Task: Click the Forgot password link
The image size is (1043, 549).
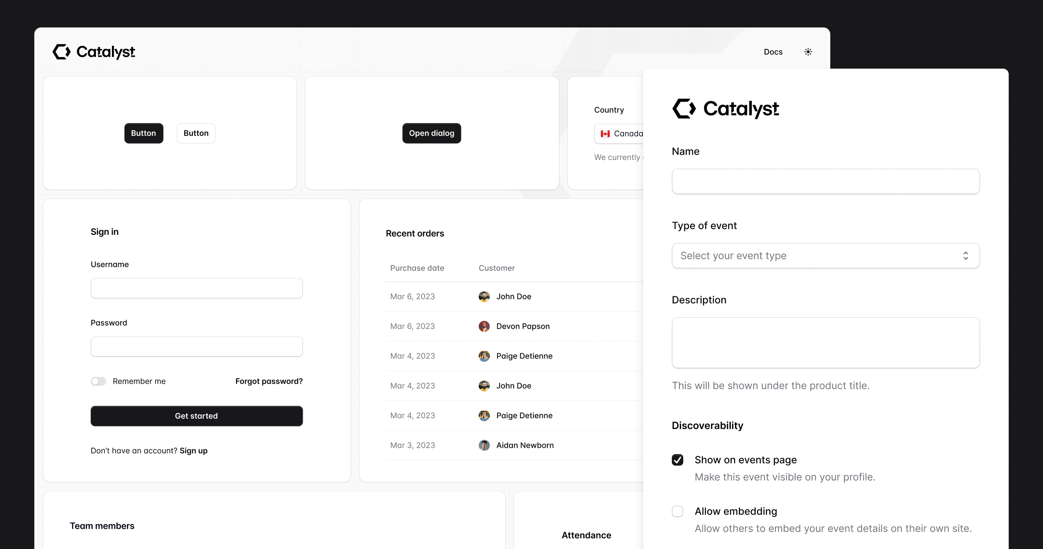Action: click(x=269, y=381)
